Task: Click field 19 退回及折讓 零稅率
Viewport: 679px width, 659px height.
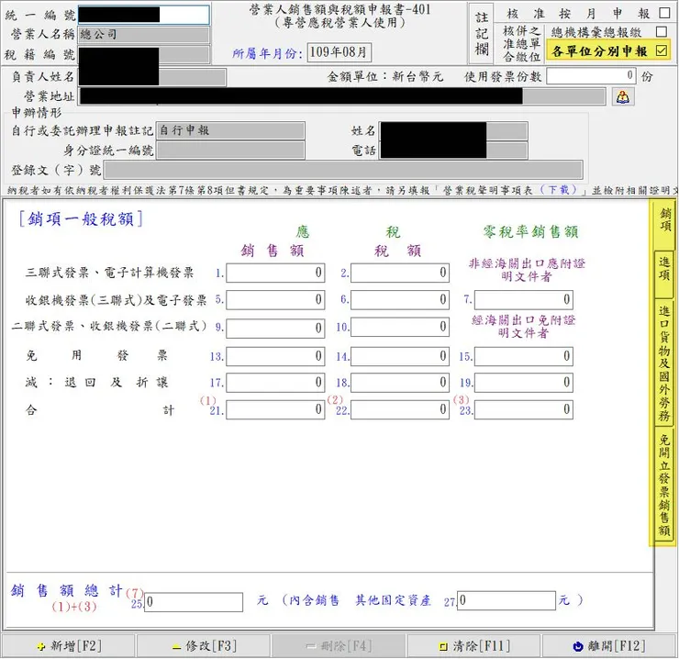Action: [x=524, y=383]
